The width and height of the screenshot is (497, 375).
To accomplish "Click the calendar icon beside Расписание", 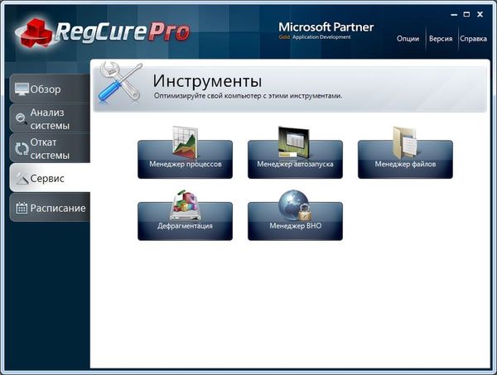I will pos(22,208).
